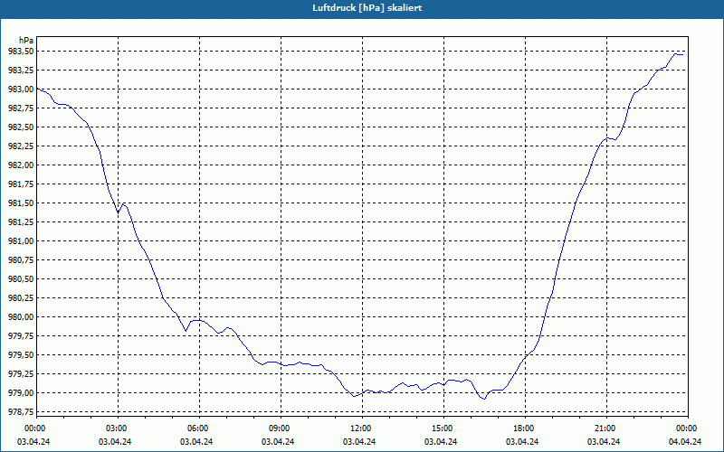The width and height of the screenshot is (724, 452).
Task: Select the y-axis label 983,25
Action: (x=21, y=71)
